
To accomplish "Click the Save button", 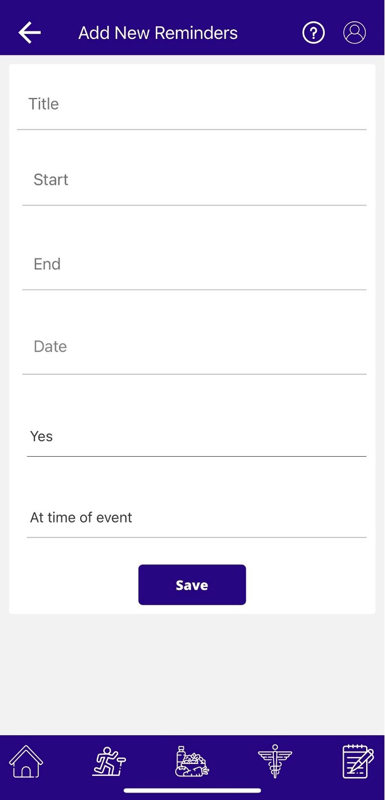I will pos(192,585).
